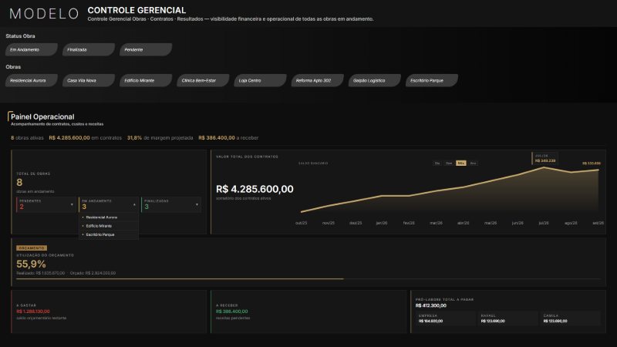The height and width of the screenshot is (347, 617).
Task: Collapse the Em Andamento dropdown
Action: pos(108,204)
